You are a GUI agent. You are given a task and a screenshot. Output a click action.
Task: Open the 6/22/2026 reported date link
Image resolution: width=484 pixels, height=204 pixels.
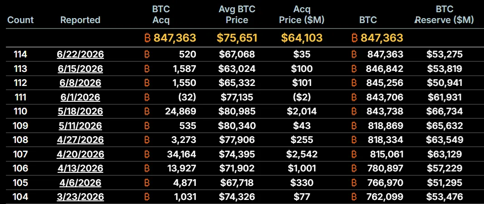click(x=80, y=54)
